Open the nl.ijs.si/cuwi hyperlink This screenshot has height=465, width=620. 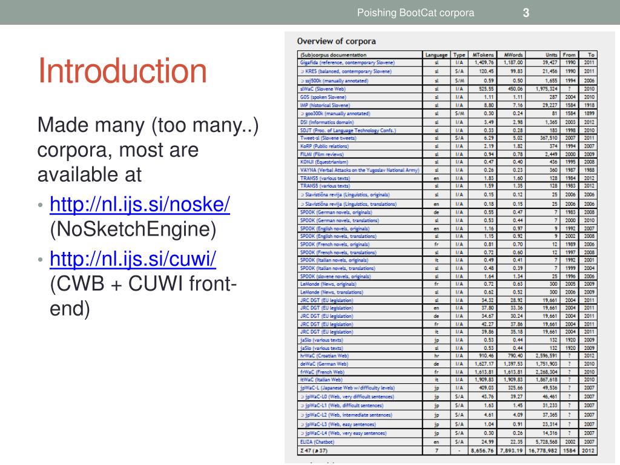(133, 260)
